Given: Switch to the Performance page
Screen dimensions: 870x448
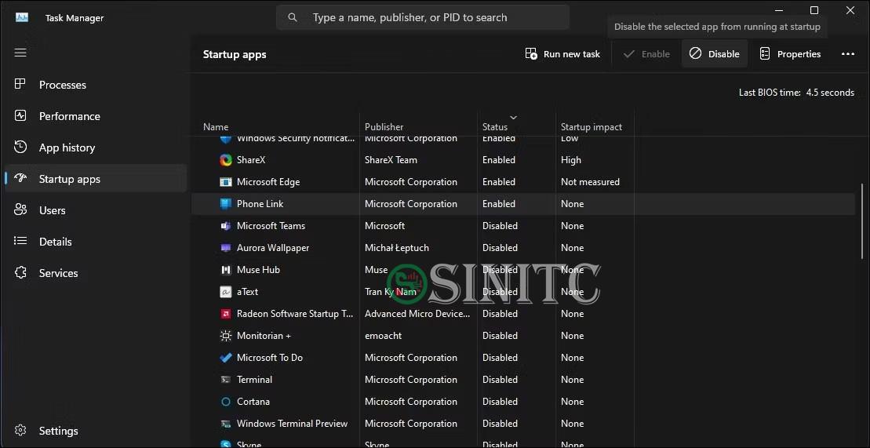Looking at the screenshot, I should pos(96,116).
